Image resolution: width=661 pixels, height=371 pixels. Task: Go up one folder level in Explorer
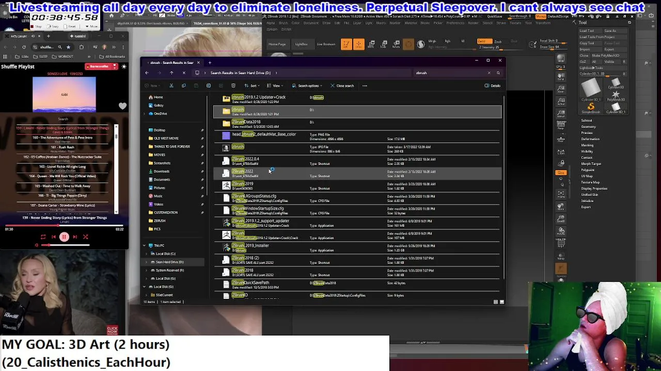(x=171, y=73)
